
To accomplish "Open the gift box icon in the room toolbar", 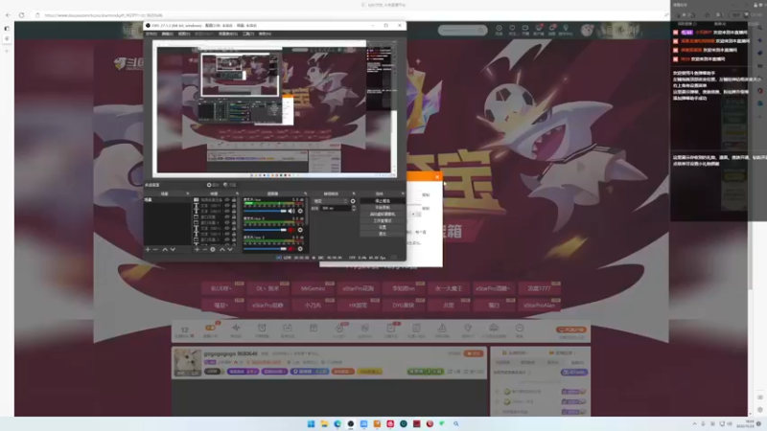I will coord(314,328).
